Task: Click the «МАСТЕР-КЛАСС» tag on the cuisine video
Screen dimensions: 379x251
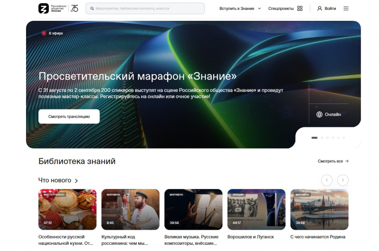Action: coord(54,195)
